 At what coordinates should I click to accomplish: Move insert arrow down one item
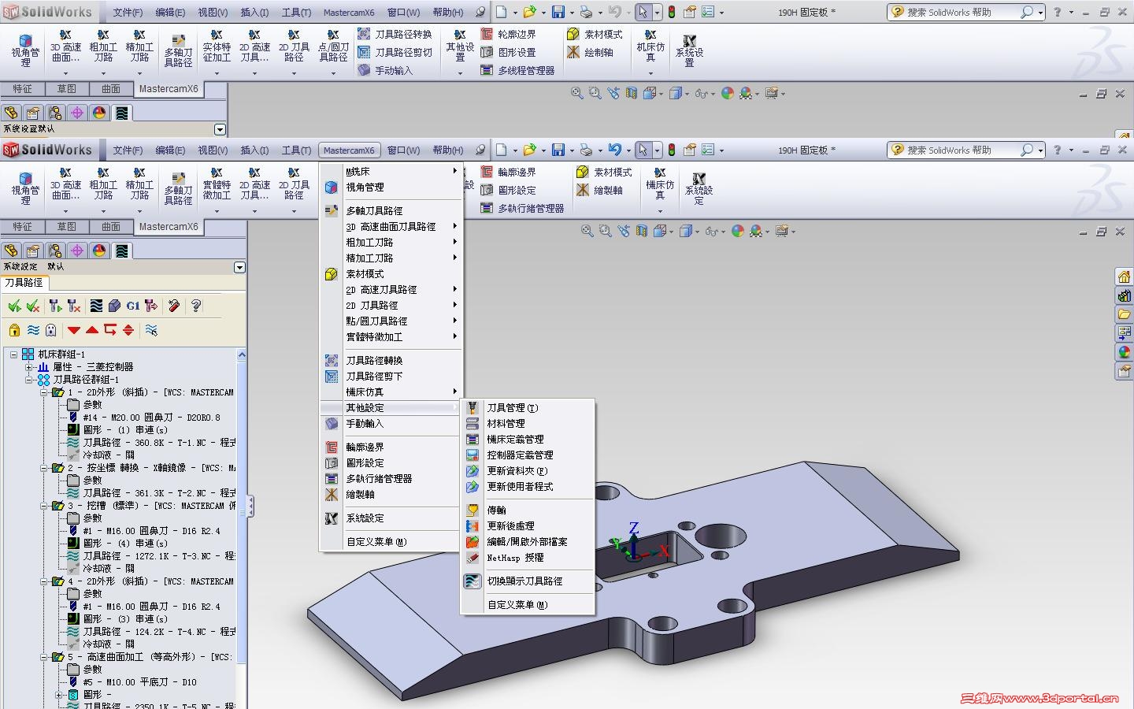point(74,330)
